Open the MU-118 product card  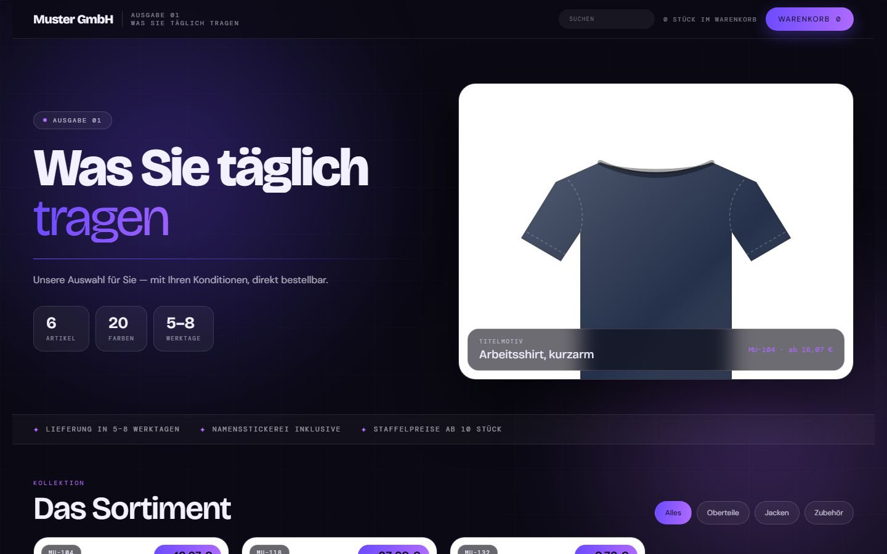point(339,546)
